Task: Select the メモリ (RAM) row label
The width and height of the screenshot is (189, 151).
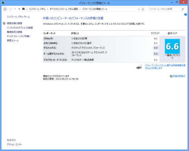Action: coord(50,43)
